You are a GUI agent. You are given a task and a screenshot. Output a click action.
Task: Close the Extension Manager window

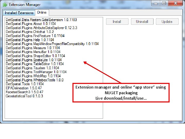coord(175,3)
